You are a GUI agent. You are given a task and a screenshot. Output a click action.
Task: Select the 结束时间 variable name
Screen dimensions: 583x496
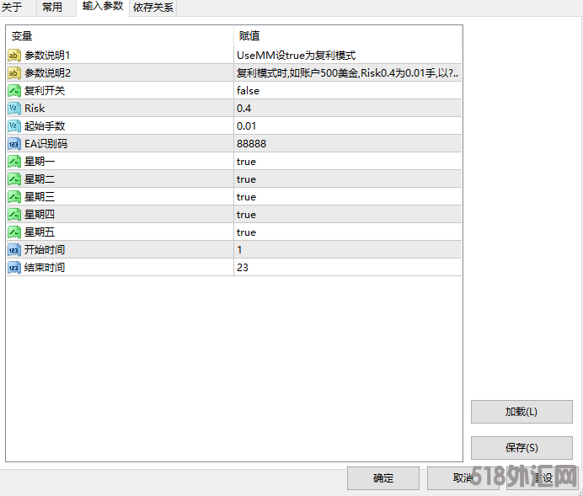tap(45, 268)
